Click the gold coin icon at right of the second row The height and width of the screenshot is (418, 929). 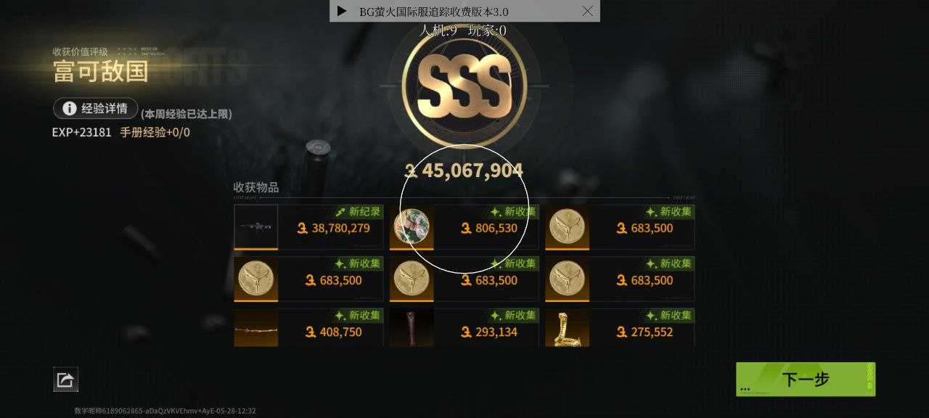tap(567, 279)
